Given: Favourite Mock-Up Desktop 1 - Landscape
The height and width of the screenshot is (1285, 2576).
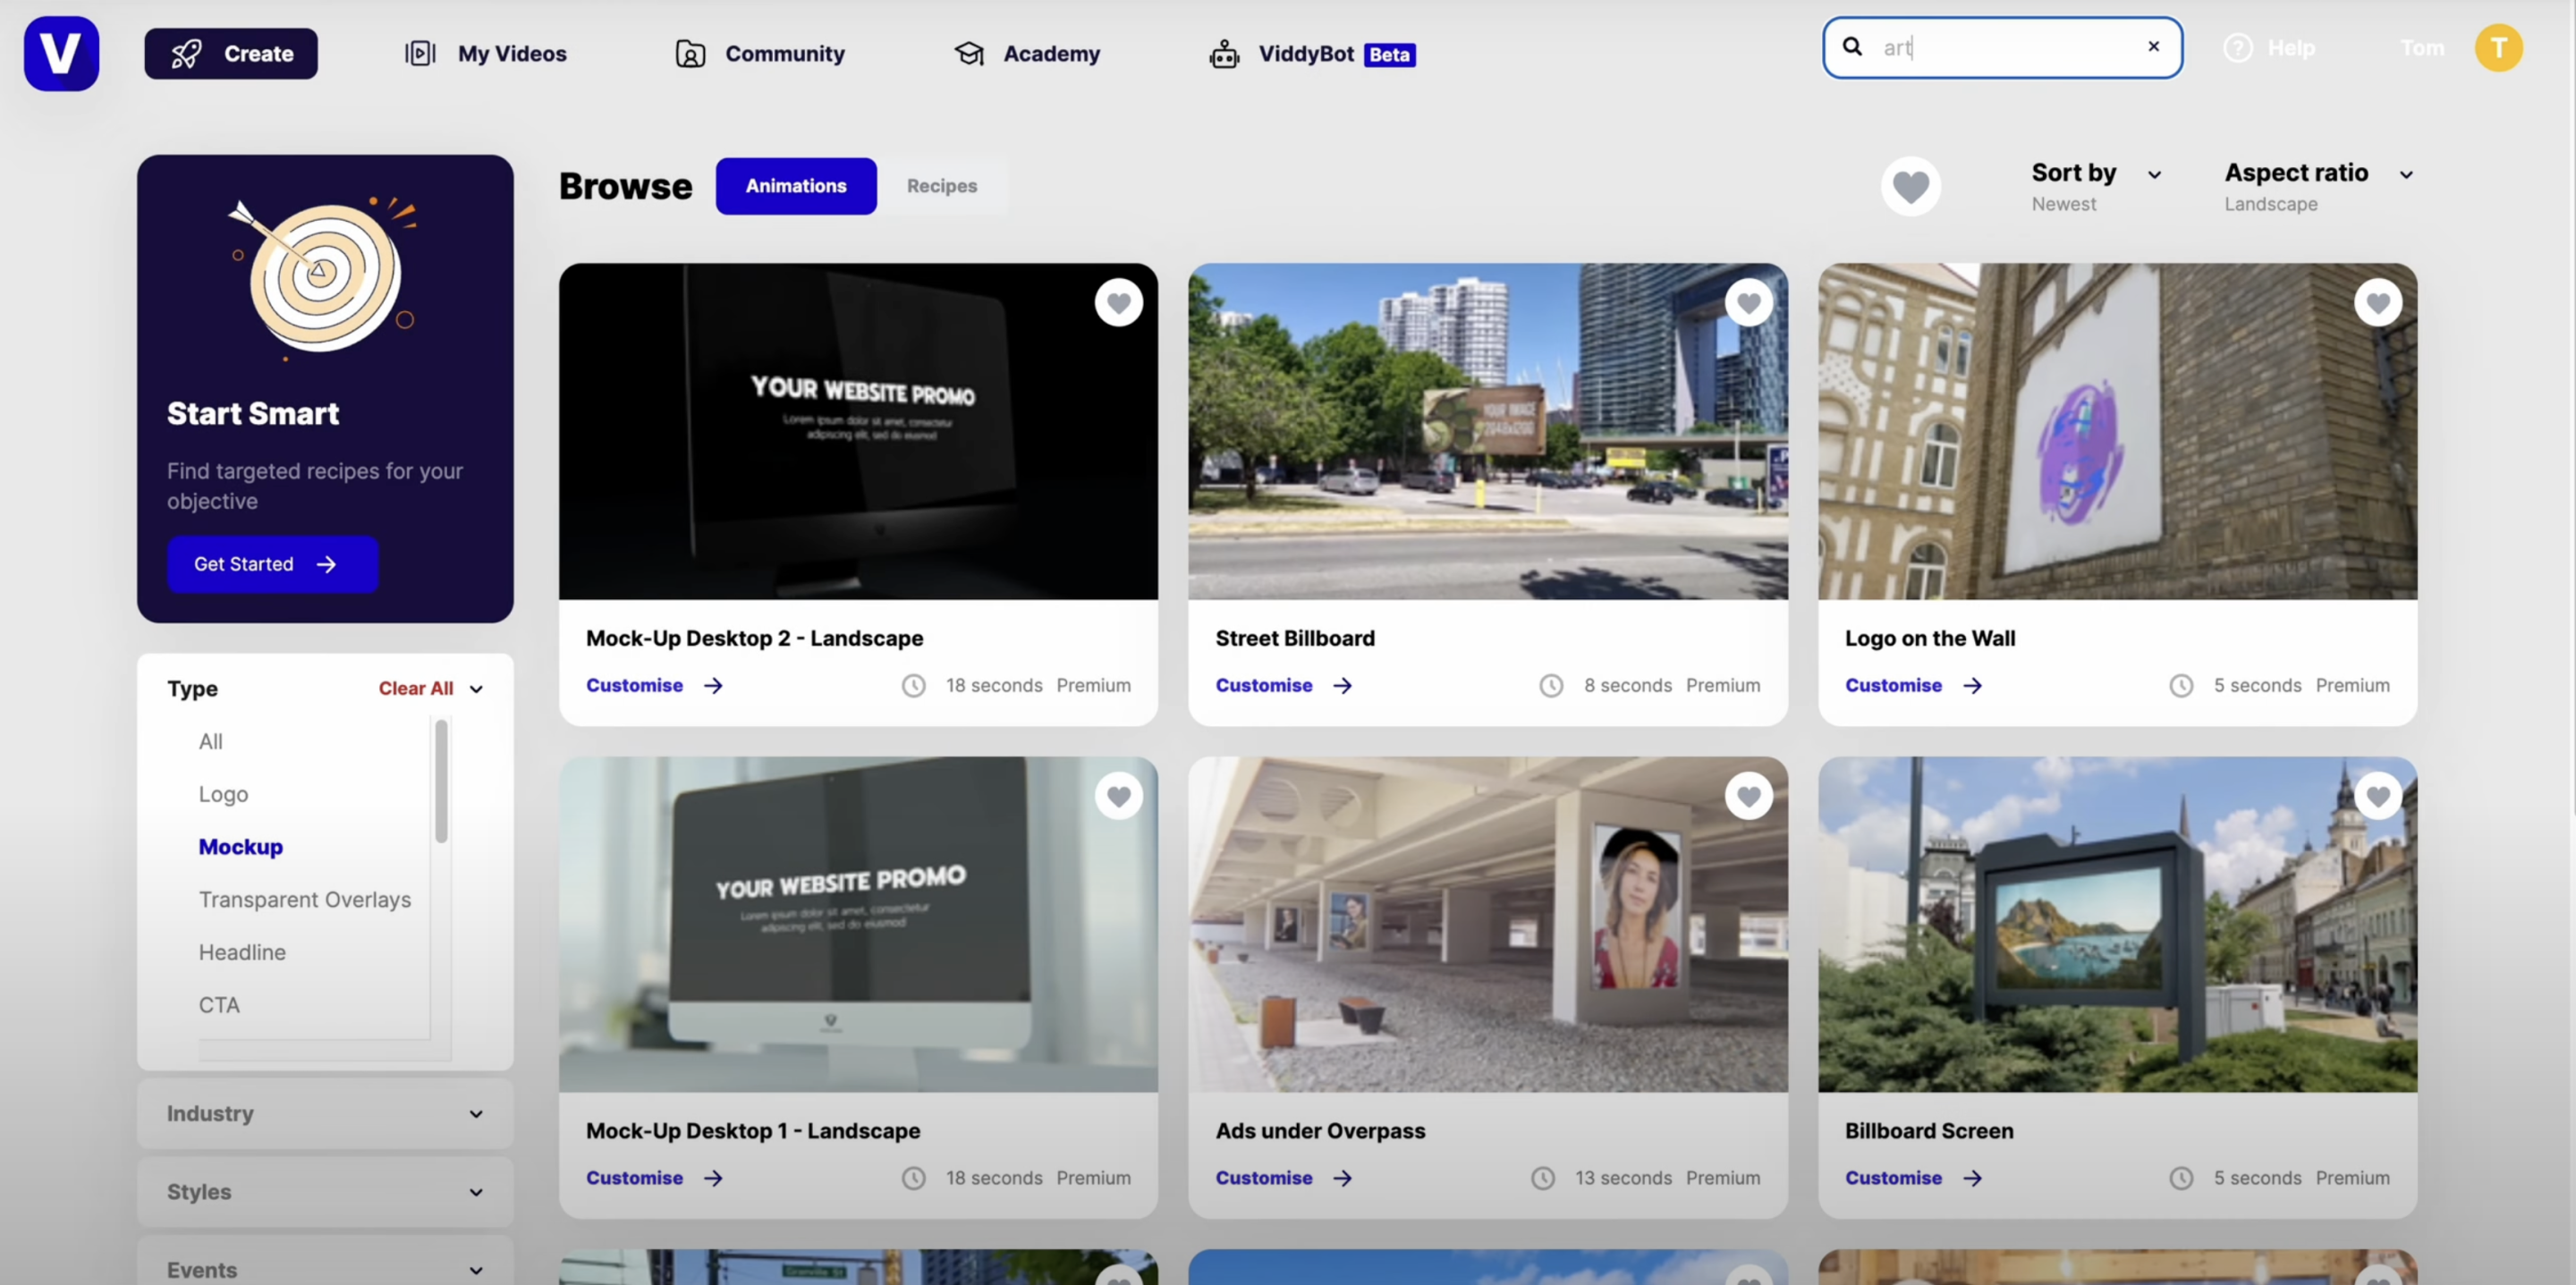Looking at the screenshot, I should [x=1118, y=796].
